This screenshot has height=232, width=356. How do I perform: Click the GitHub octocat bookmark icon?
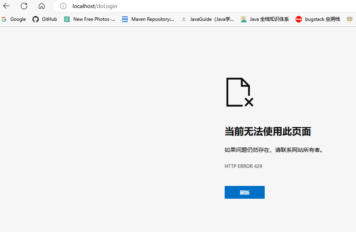36,19
